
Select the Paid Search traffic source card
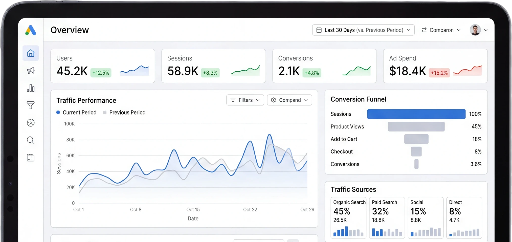point(387,218)
